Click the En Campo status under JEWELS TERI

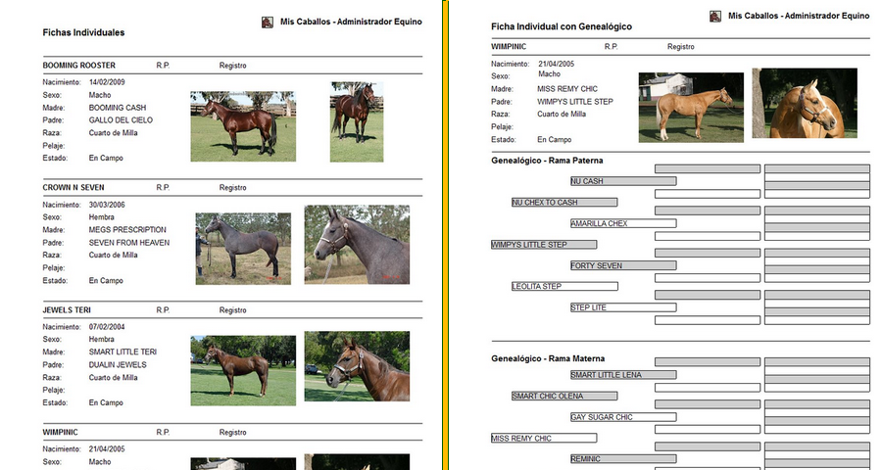click(106, 402)
